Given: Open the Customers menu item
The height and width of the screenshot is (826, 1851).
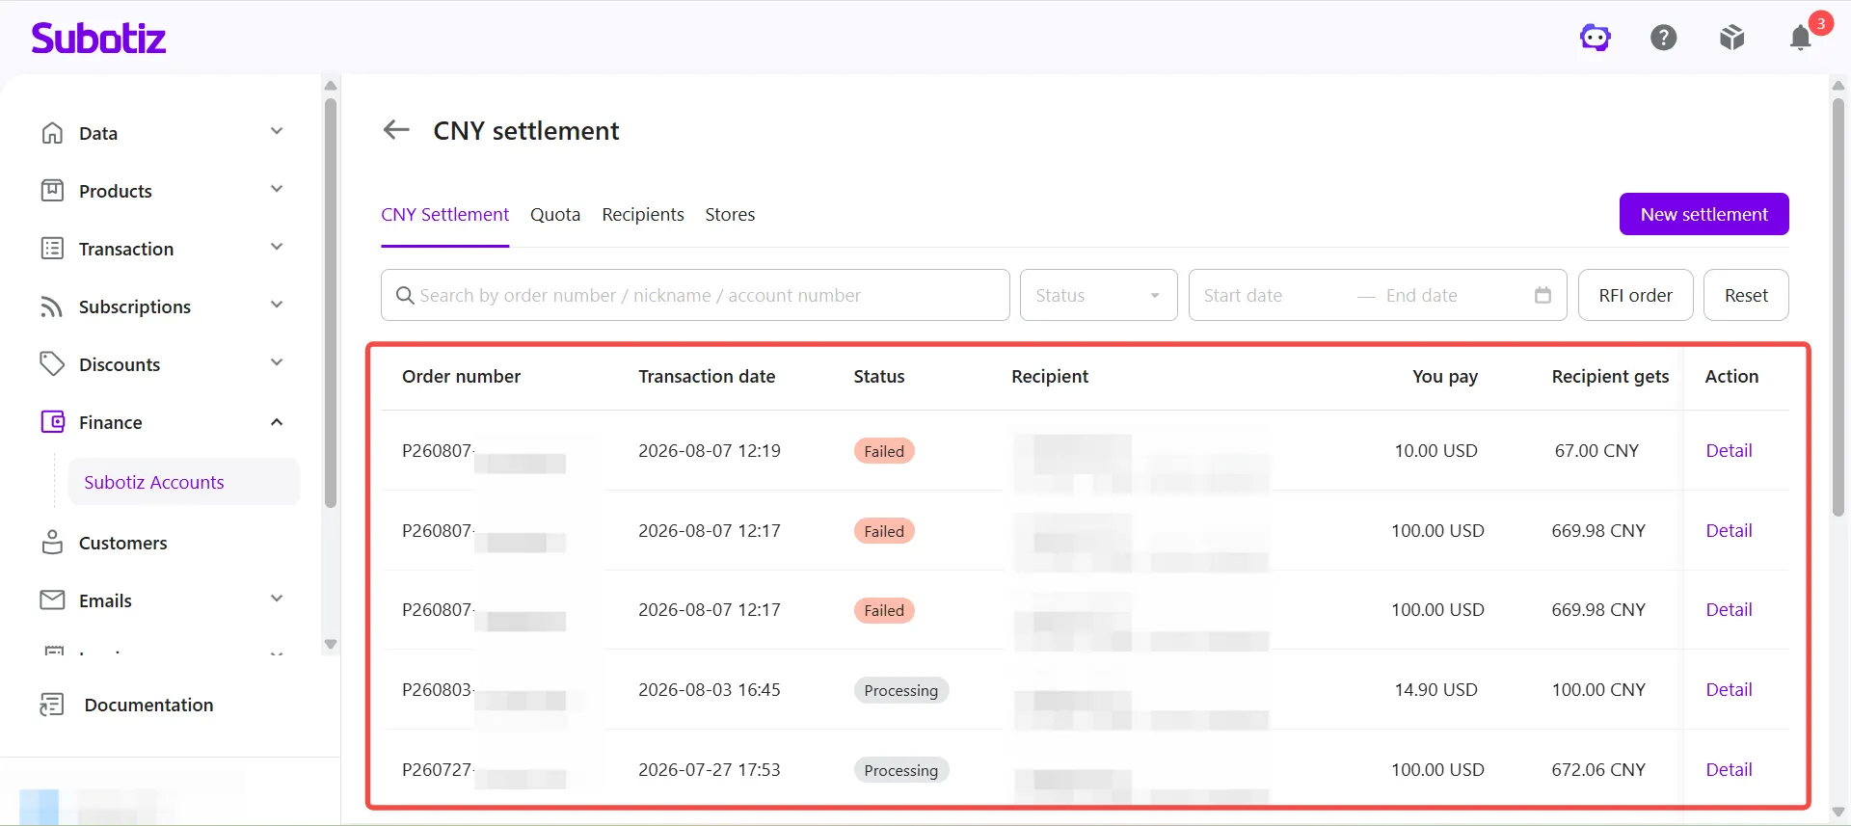Looking at the screenshot, I should point(122,543).
